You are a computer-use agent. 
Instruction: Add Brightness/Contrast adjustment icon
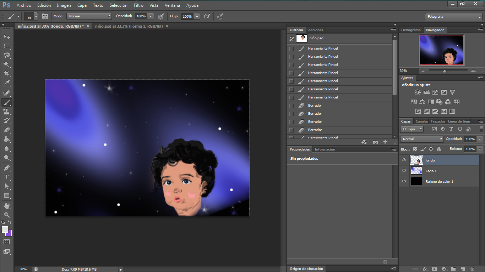[x=418, y=92]
